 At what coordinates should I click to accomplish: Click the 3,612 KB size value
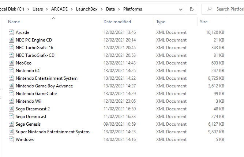pyautogui.click(x=216, y=86)
